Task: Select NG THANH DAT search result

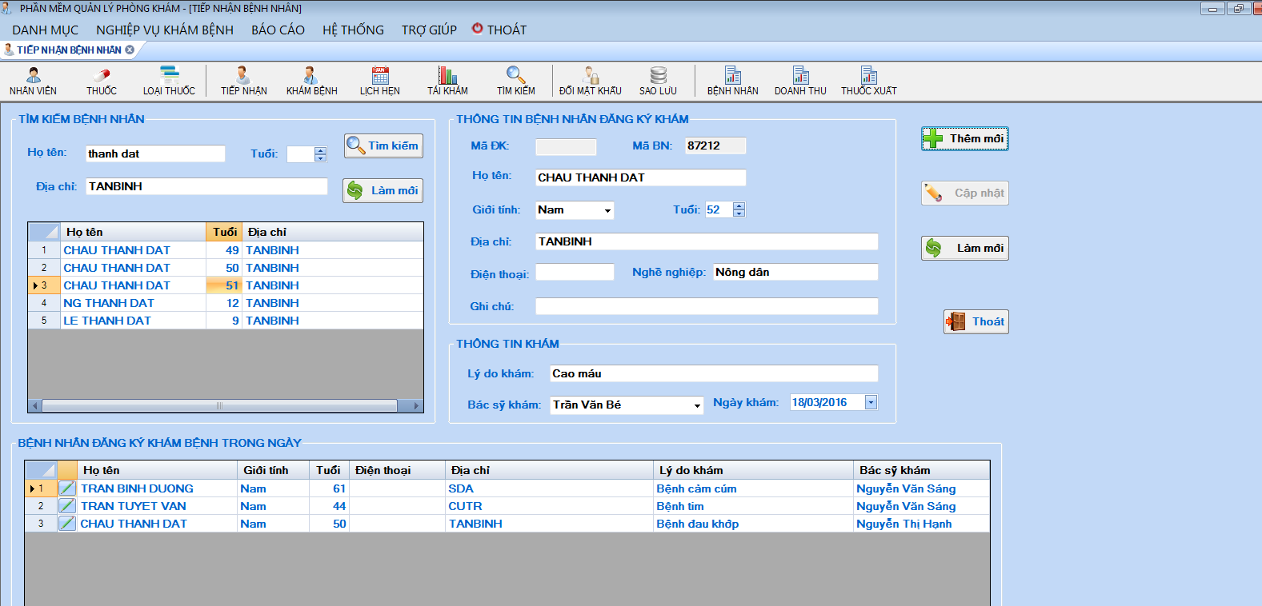Action: (x=226, y=303)
